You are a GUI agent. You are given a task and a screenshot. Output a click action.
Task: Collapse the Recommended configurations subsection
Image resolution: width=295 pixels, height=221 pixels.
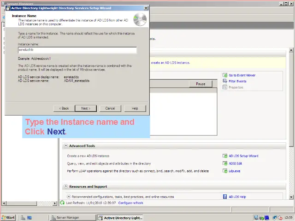68,197
